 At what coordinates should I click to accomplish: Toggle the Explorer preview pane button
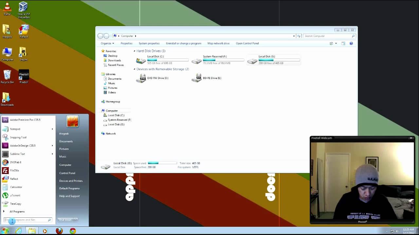coord(343,43)
